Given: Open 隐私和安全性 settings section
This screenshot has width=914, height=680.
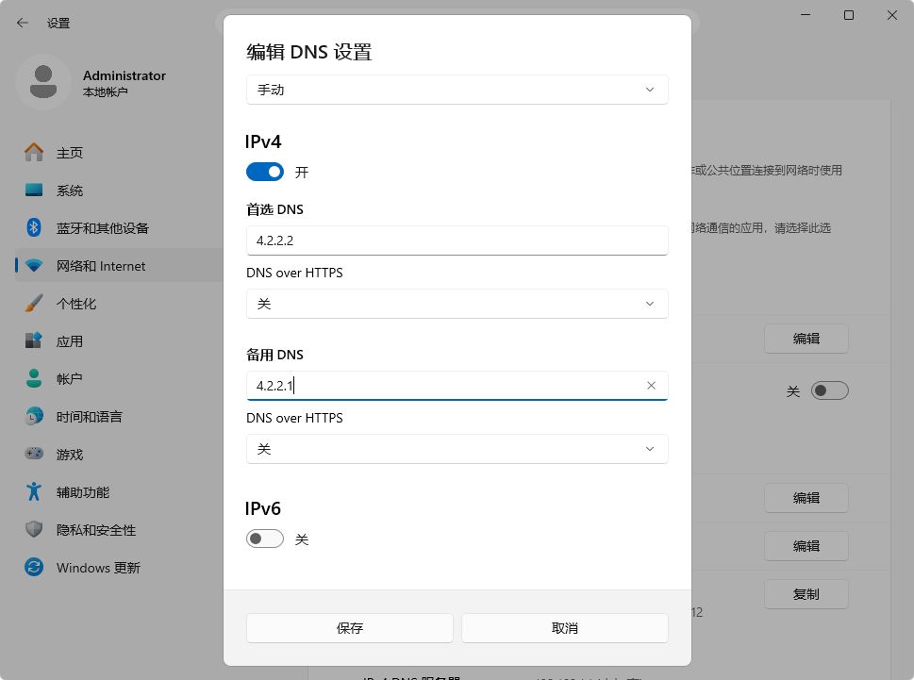Looking at the screenshot, I should click(95, 530).
